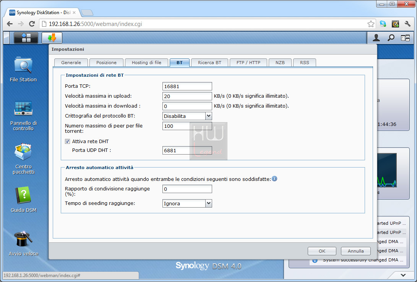Click the maximum upload speed field
The width and height of the screenshot is (417, 282).
point(187,96)
